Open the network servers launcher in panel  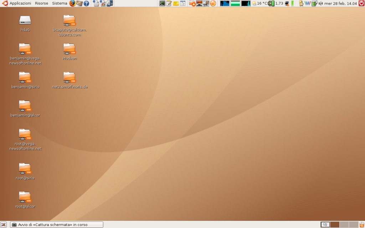[206, 3]
